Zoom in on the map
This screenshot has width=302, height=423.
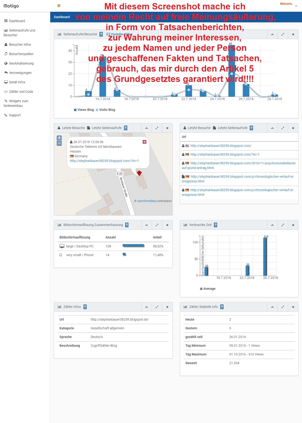coord(59,138)
